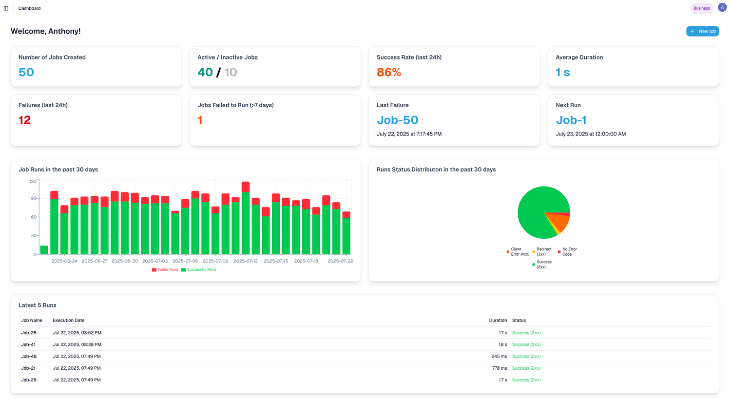Click July 22, 2025 at 7:17:45 PM timestamp
Image resolution: width=731 pixels, height=398 pixels.
[x=409, y=134]
